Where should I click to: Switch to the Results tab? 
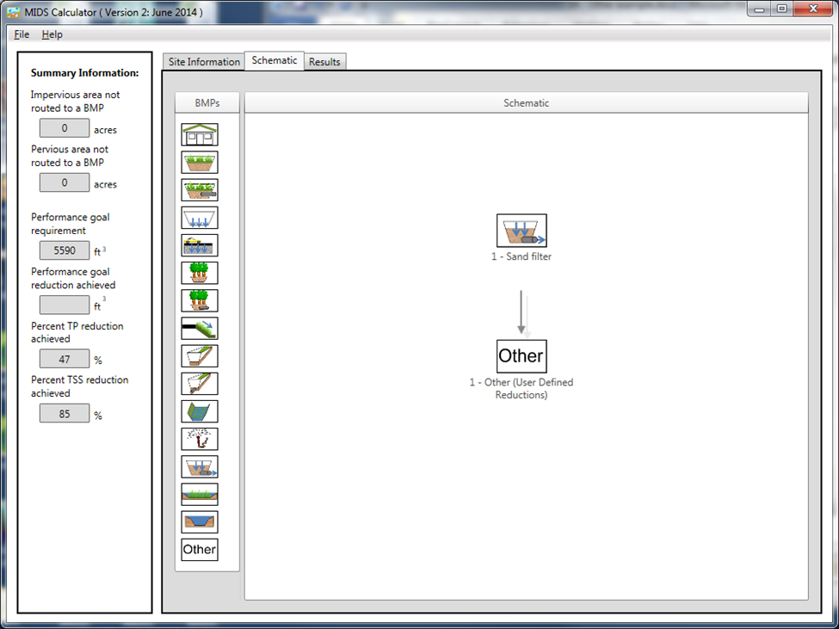pyautogui.click(x=324, y=62)
